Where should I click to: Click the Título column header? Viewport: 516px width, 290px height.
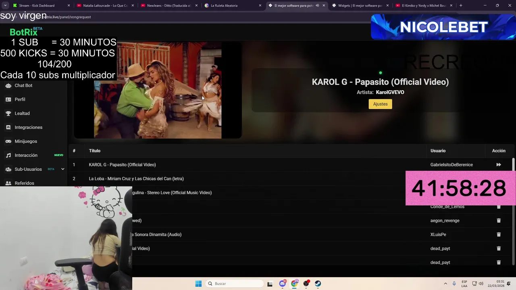click(x=95, y=151)
